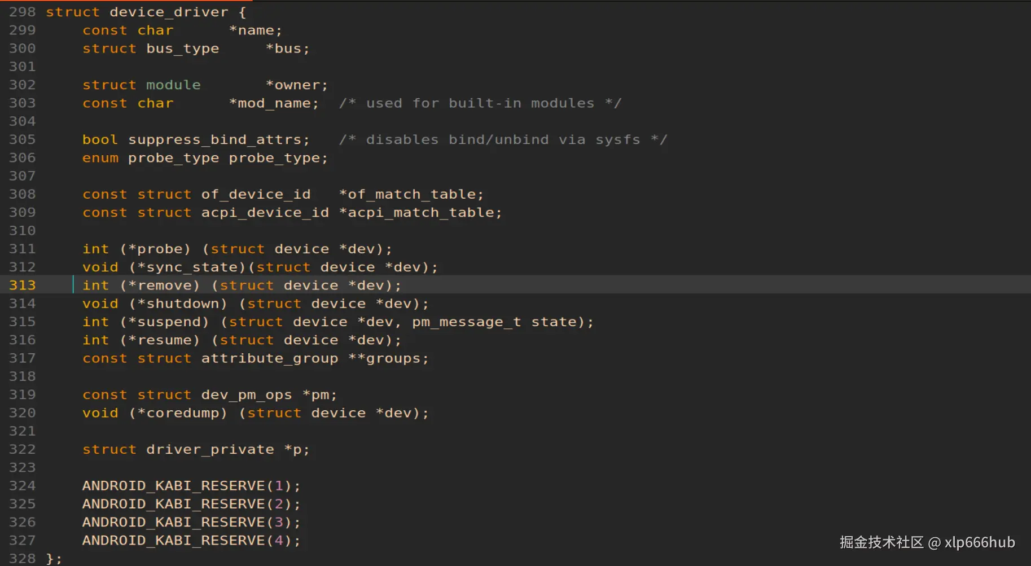Click 'enum' keyword on line 306
1031x566 pixels.
tap(100, 158)
